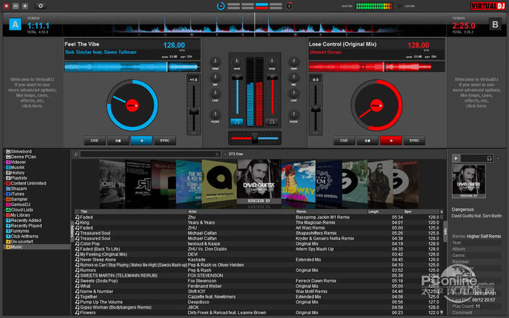Open the Videoer folder
This screenshot has width=509, height=318.
(x=16, y=162)
